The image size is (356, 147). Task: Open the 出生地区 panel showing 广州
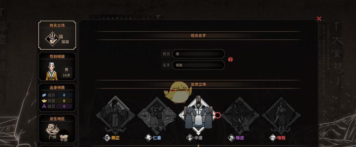point(57,129)
